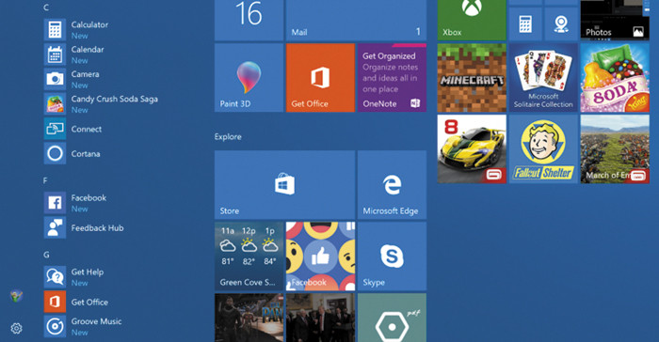Open the Store tile
This screenshot has height=342, width=659.
click(x=284, y=185)
